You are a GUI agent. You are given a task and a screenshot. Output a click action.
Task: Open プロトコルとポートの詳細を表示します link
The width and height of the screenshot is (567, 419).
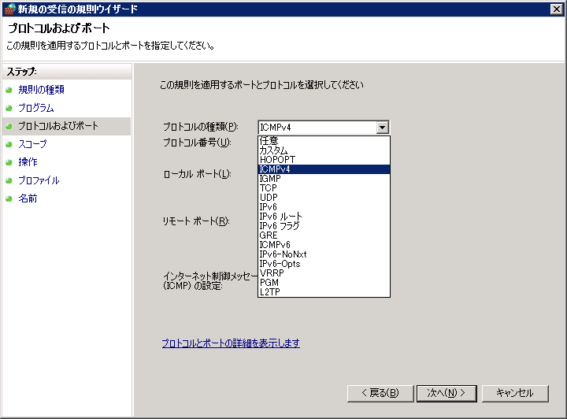pyautogui.click(x=231, y=343)
